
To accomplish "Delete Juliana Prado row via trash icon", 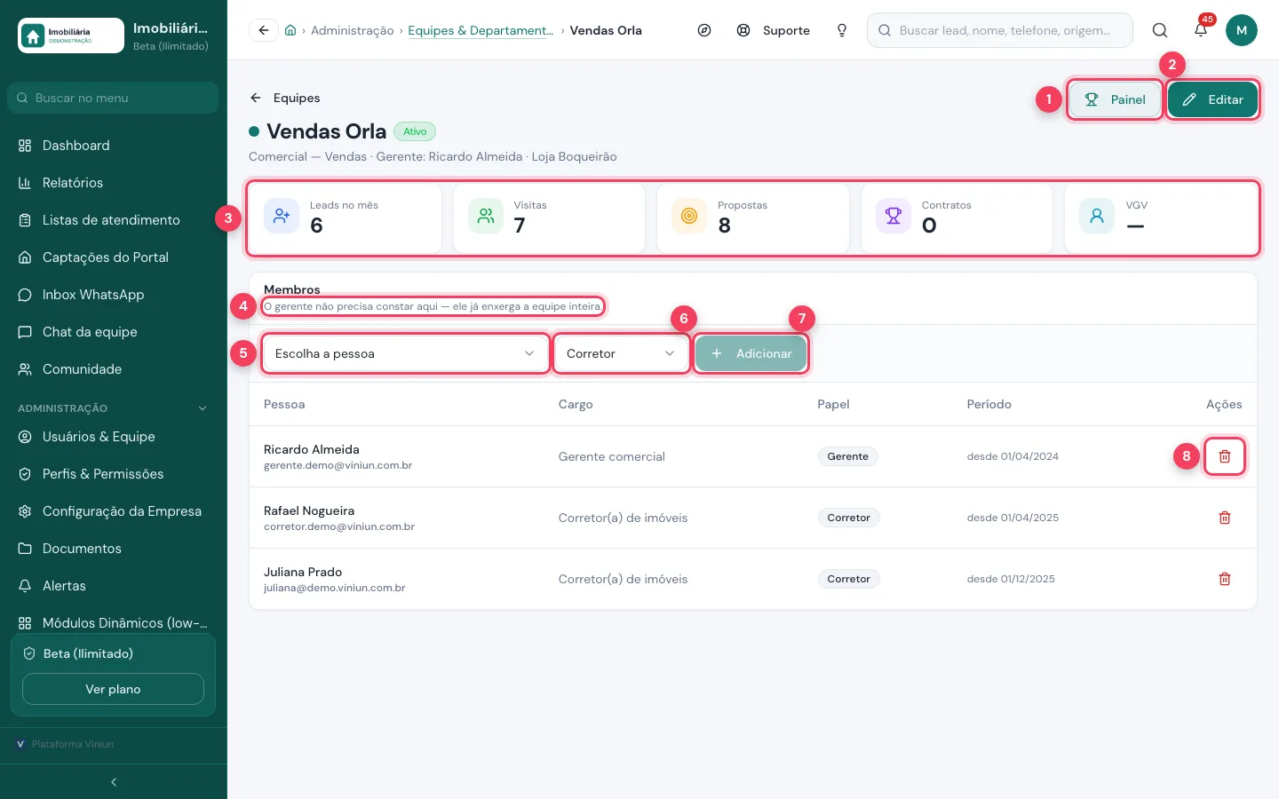I will [x=1225, y=579].
